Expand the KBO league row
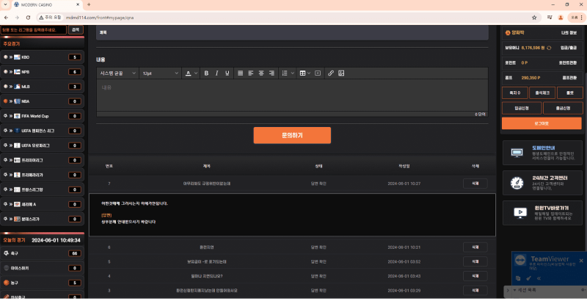The height and width of the screenshot is (304, 587). (43, 57)
